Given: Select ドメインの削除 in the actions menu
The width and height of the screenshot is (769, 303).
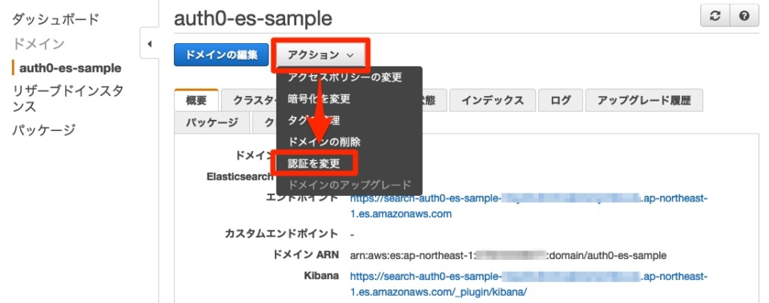Looking at the screenshot, I should pos(324,142).
